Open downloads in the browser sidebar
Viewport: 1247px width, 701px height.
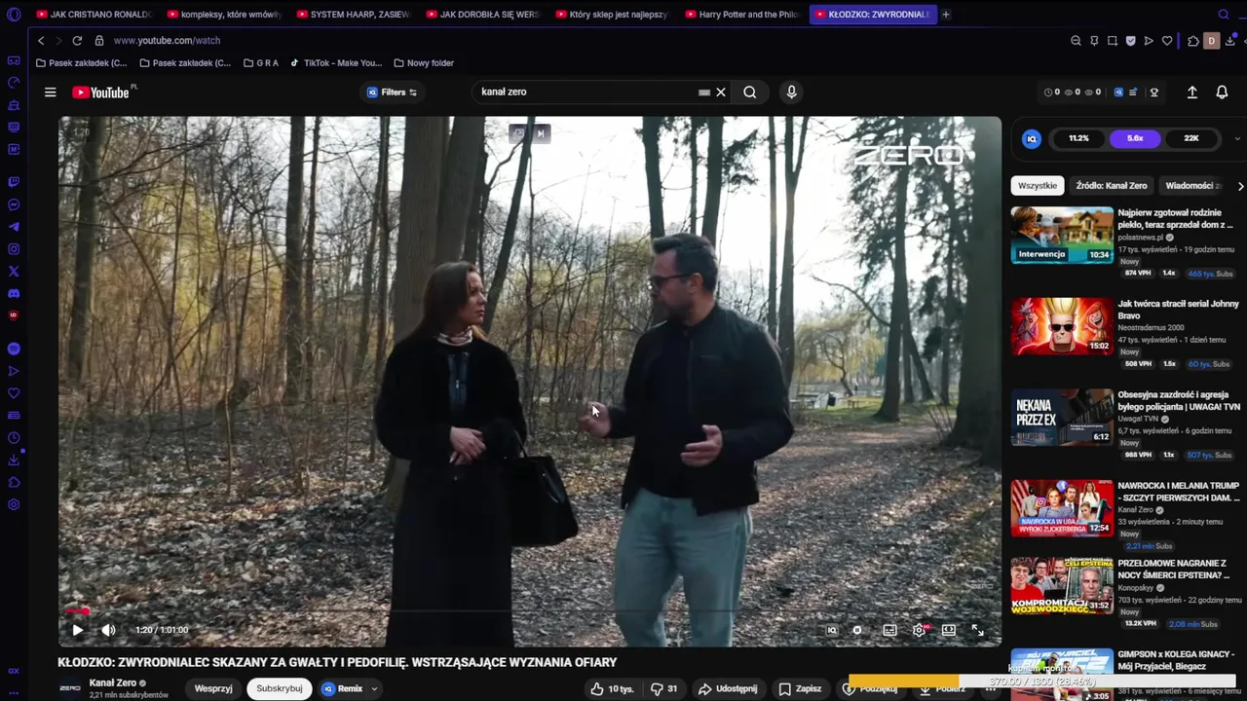[14, 460]
